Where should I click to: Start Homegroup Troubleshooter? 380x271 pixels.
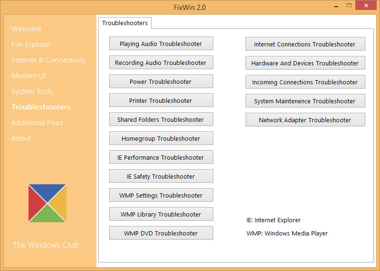(x=161, y=138)
